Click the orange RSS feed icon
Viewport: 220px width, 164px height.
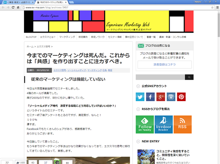(182, 124)
